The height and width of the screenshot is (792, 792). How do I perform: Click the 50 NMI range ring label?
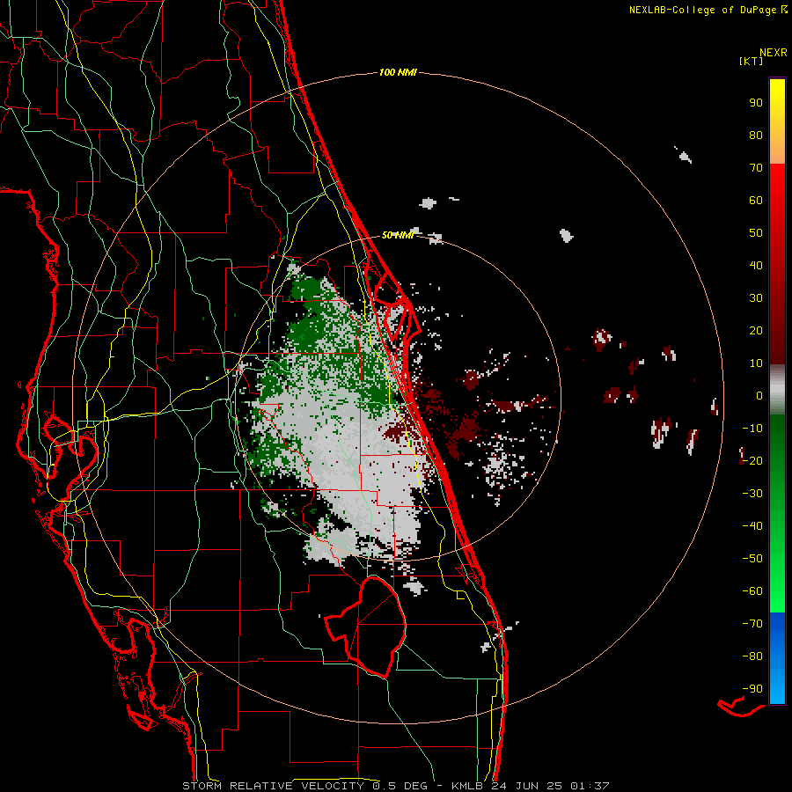point(398,235)
